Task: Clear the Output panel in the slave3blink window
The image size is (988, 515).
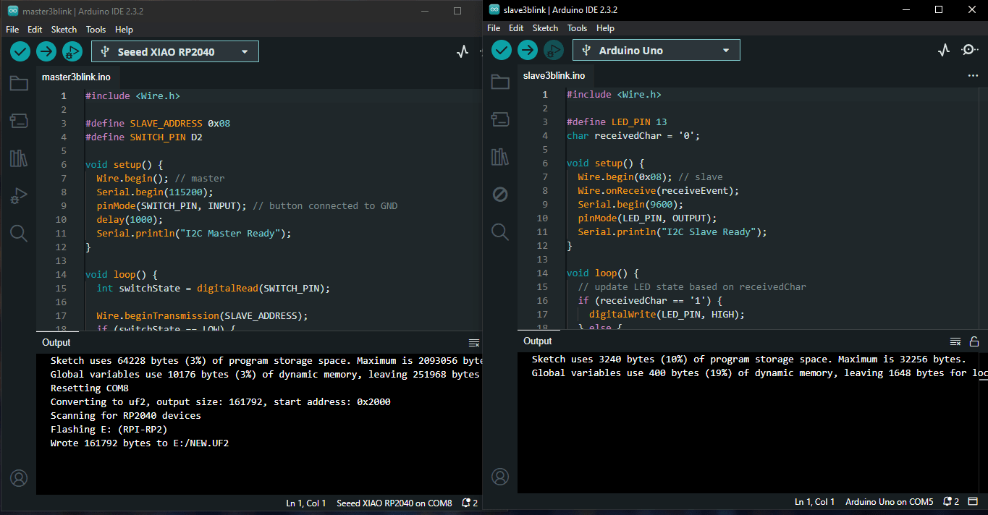Action: click(955, 341)
